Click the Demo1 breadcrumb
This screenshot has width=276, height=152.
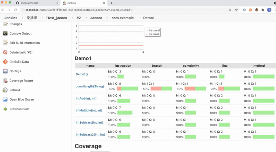click(x=149, y=18)
